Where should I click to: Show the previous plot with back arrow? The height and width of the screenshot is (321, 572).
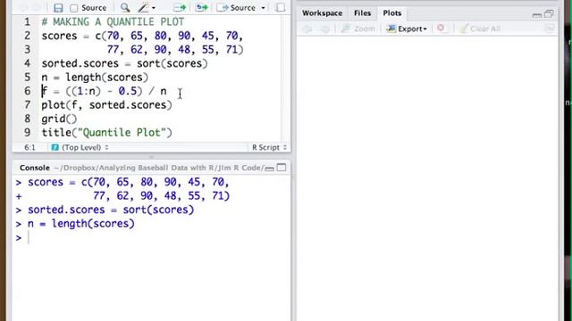pos(307,29)
